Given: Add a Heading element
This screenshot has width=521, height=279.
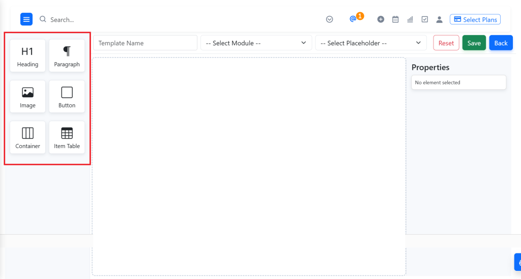Looking at the screenshot, I should [27, 55].
